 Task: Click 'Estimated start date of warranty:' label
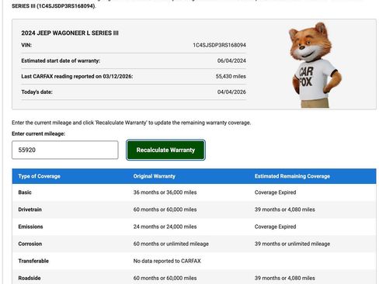(61, 61)
